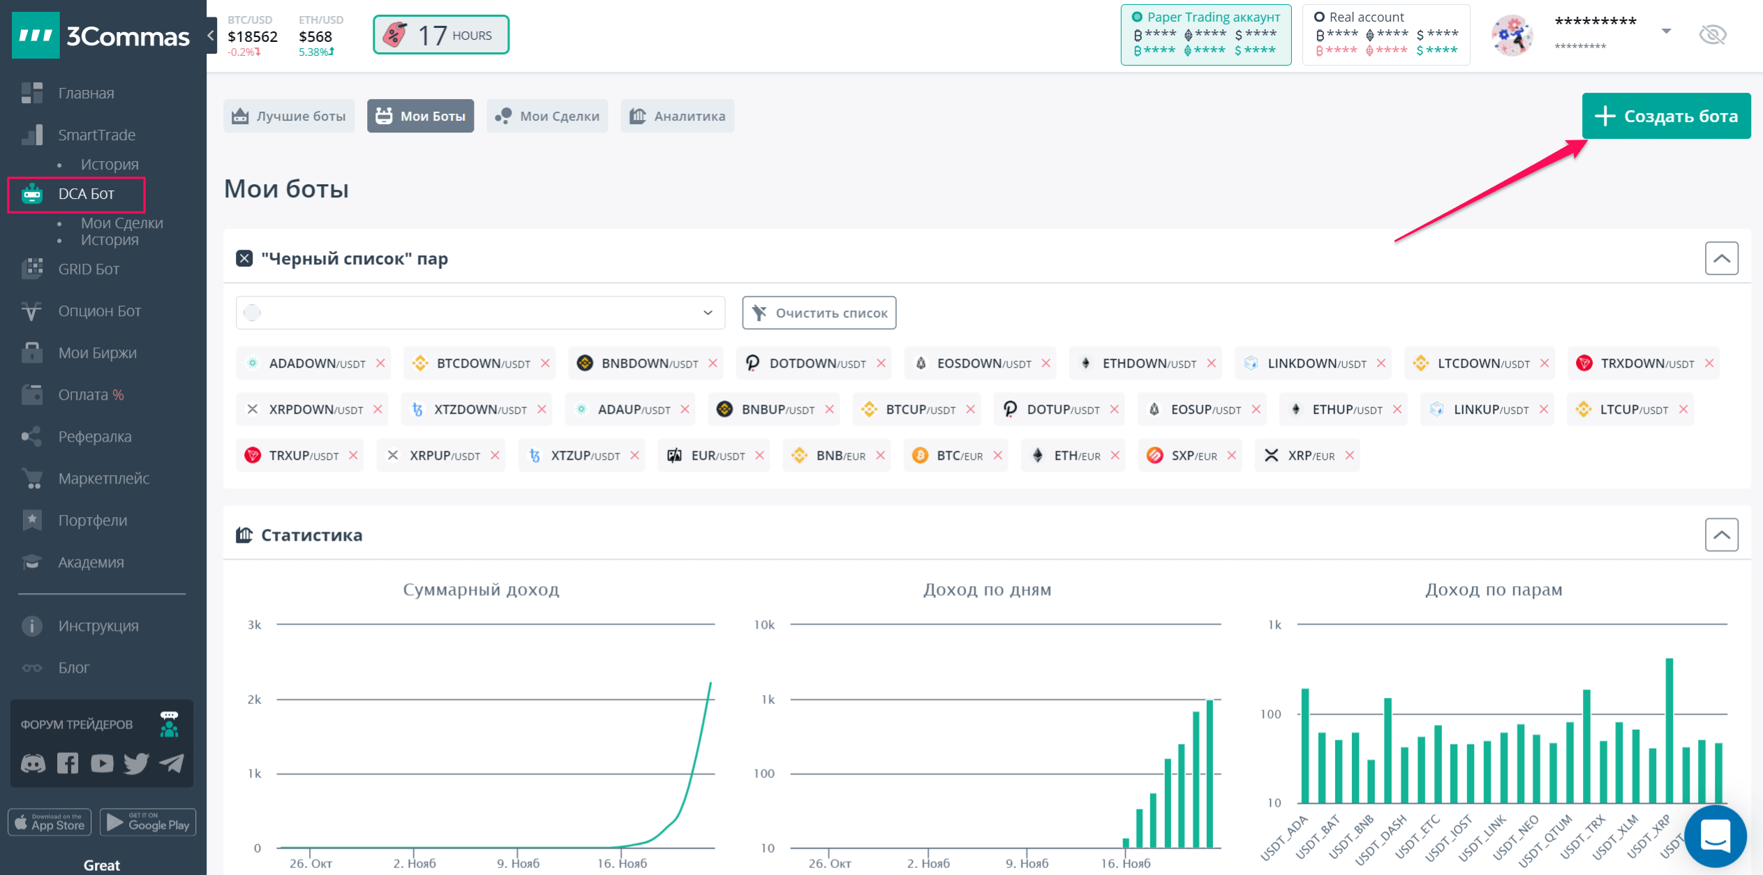Click the ETH/USD price ticker
Image resolution: width=1763 pixels, height=875 pixels.
320,36
